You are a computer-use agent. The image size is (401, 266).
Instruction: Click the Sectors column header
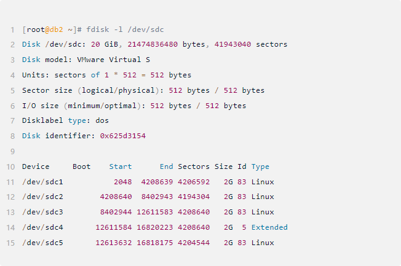point(194,166)
